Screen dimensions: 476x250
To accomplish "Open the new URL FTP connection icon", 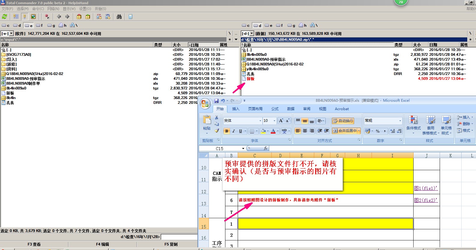I will click(108, 17).
